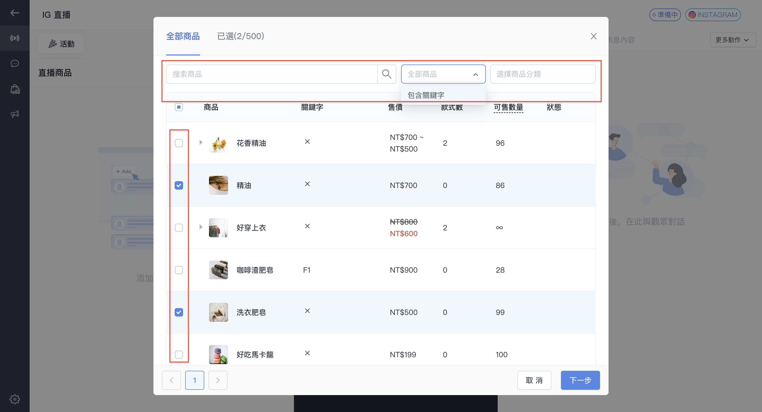Screen dimensions: 762x412
Task: Open the 精油 product thumbnail
Action: tap(218, 185)
